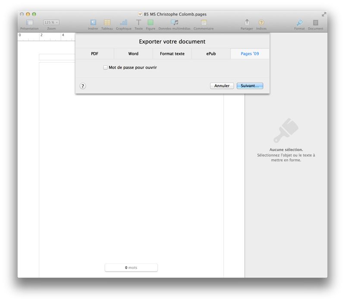This screenshot has width=345, height=302.
Task: Add a comment with Commentaire icon
Action: click(x=204, y=22)
